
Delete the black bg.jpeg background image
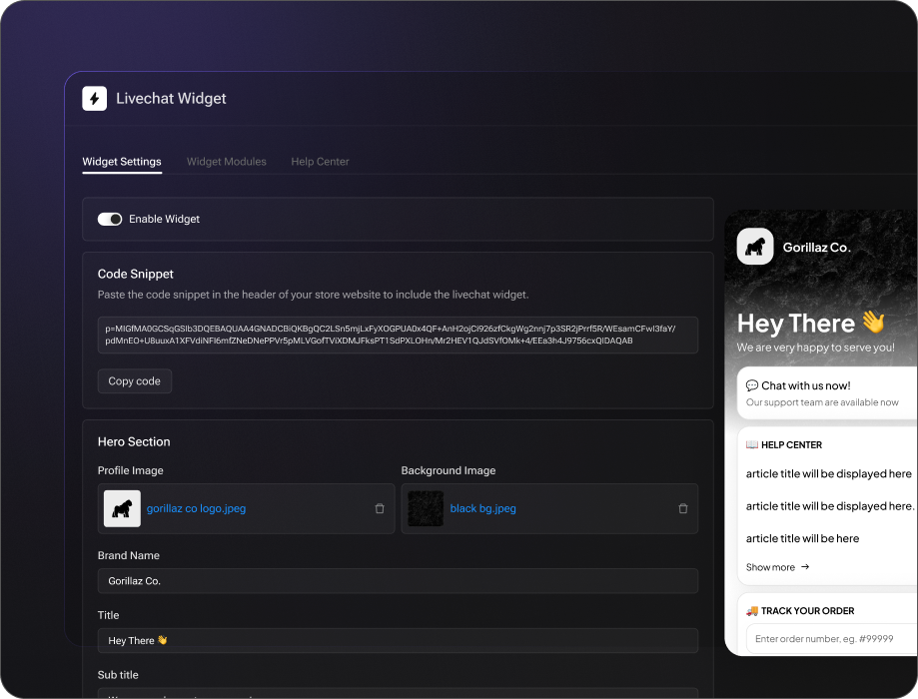[x=683, y=508]
